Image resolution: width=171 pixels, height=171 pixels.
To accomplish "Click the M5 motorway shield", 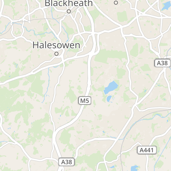I will (x=84, y=101).
